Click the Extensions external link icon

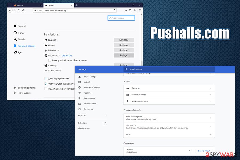point(105,123)
